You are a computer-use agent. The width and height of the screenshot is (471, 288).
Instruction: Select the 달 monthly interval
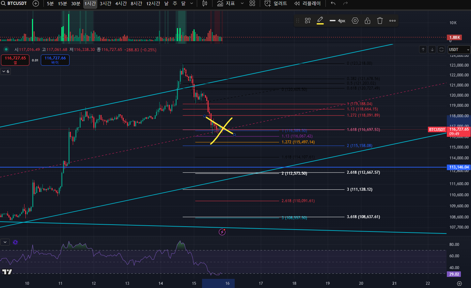[x=183, y=3]
